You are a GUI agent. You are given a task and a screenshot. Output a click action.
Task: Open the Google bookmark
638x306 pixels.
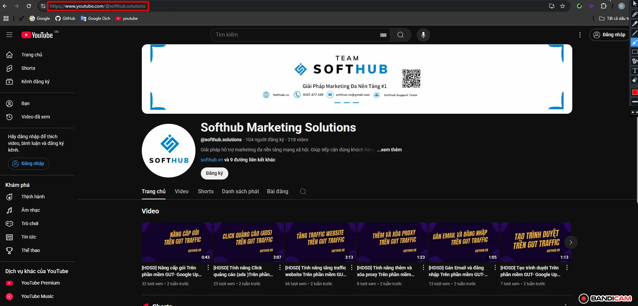click(40, 18)
